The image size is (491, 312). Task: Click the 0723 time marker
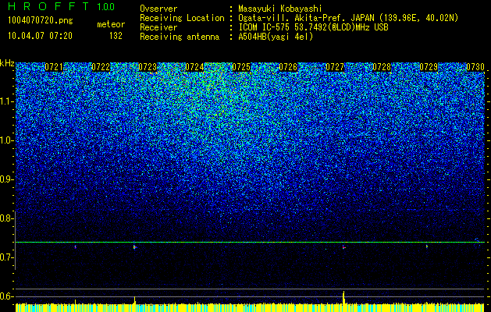click(148, 67)
